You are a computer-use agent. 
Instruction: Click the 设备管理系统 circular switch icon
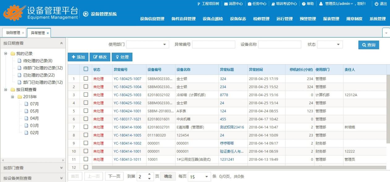coord(86,14)
